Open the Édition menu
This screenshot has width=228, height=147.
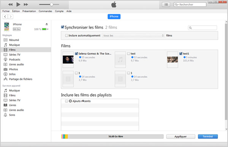[x=16, y=11]
